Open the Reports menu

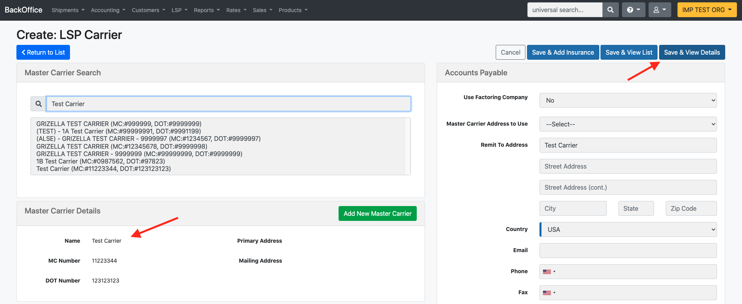pos(207,10)
